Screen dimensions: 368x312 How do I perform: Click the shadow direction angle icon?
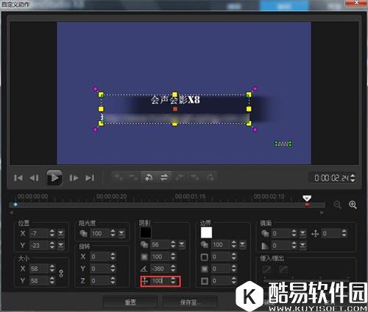click(x=144, y=268)
